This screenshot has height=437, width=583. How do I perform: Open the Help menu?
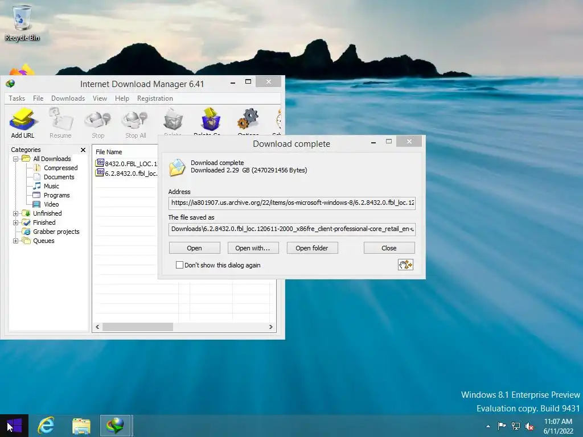122,98
